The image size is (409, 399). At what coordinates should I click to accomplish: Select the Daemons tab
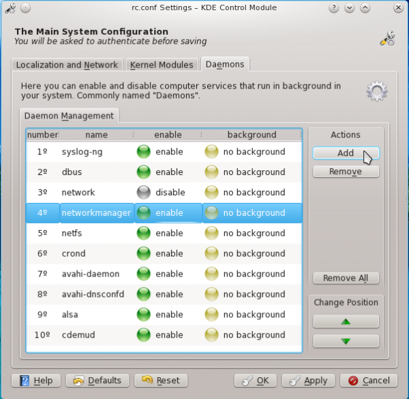[x=225, y=64]
